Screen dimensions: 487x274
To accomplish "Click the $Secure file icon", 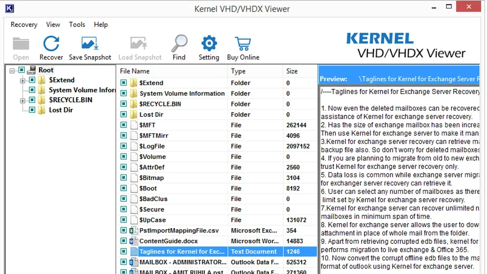I will [x=134, y=209].
